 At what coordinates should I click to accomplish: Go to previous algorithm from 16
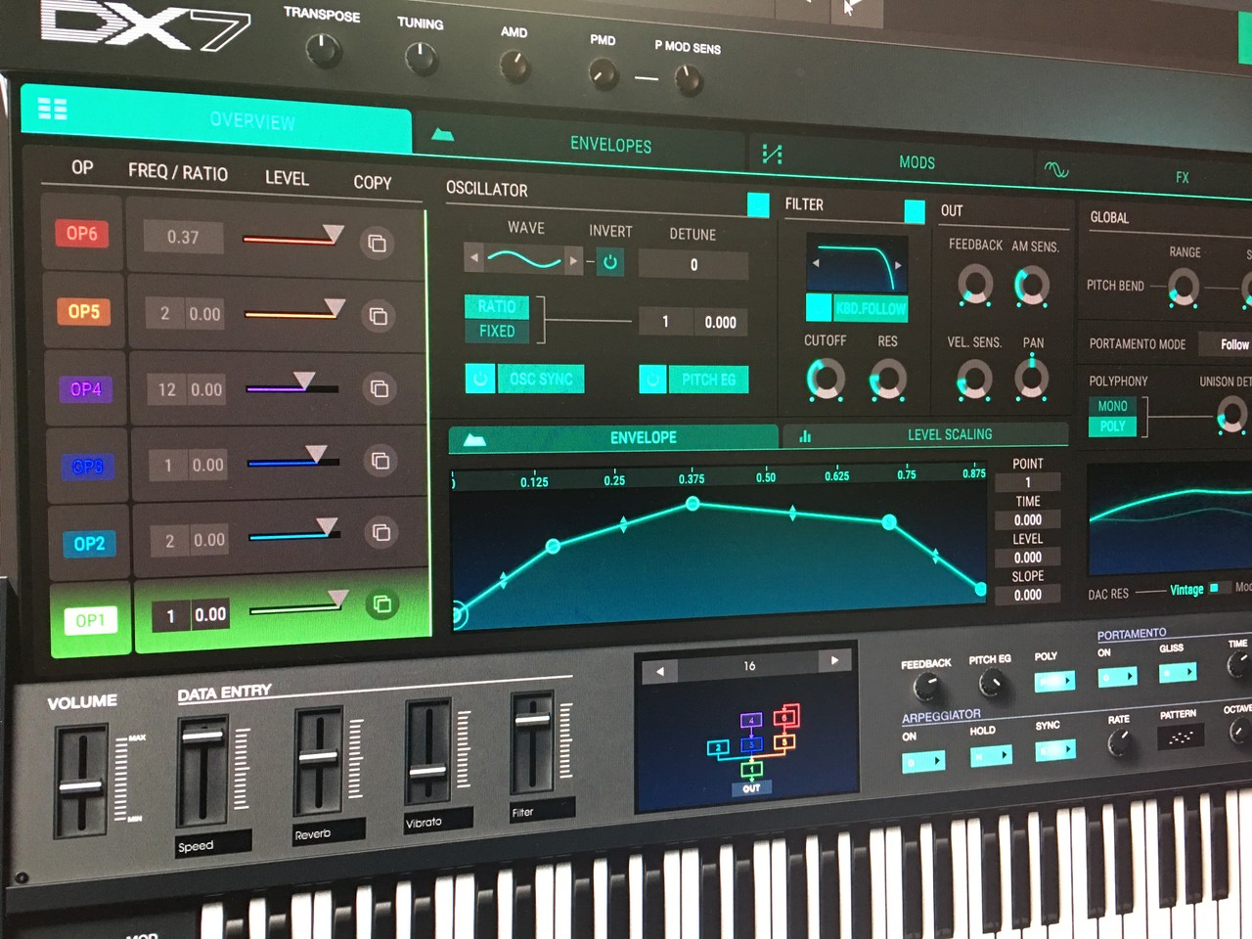point(660,671)
